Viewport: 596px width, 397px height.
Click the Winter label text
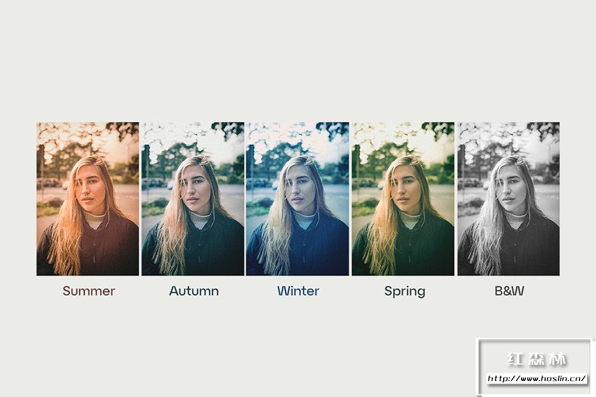click(298, 291)
